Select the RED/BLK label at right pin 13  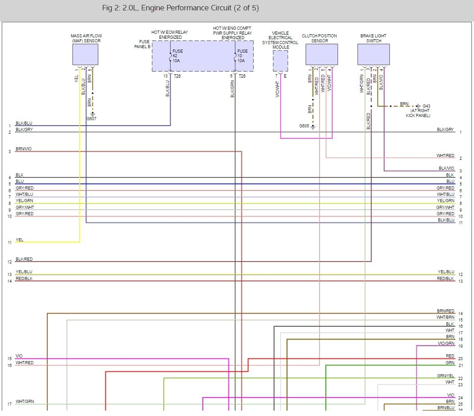coord(446,278)
